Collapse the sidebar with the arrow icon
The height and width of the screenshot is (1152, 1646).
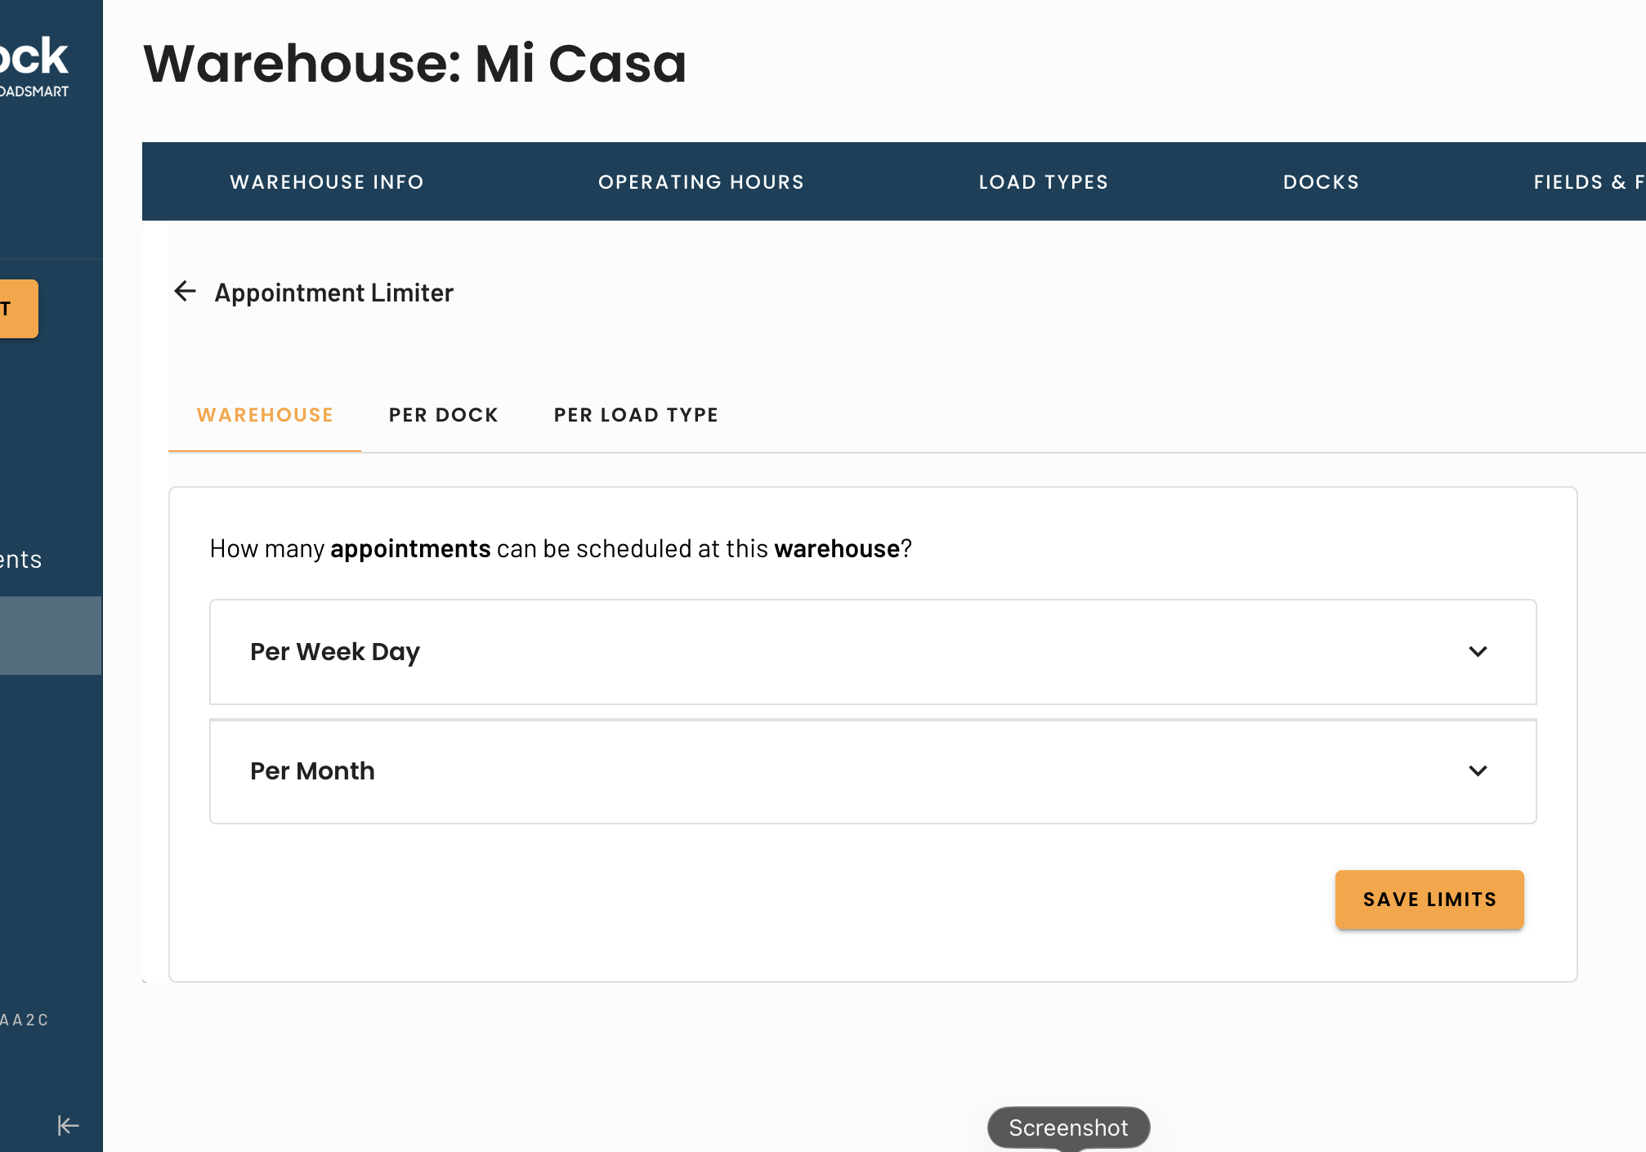69,1125
